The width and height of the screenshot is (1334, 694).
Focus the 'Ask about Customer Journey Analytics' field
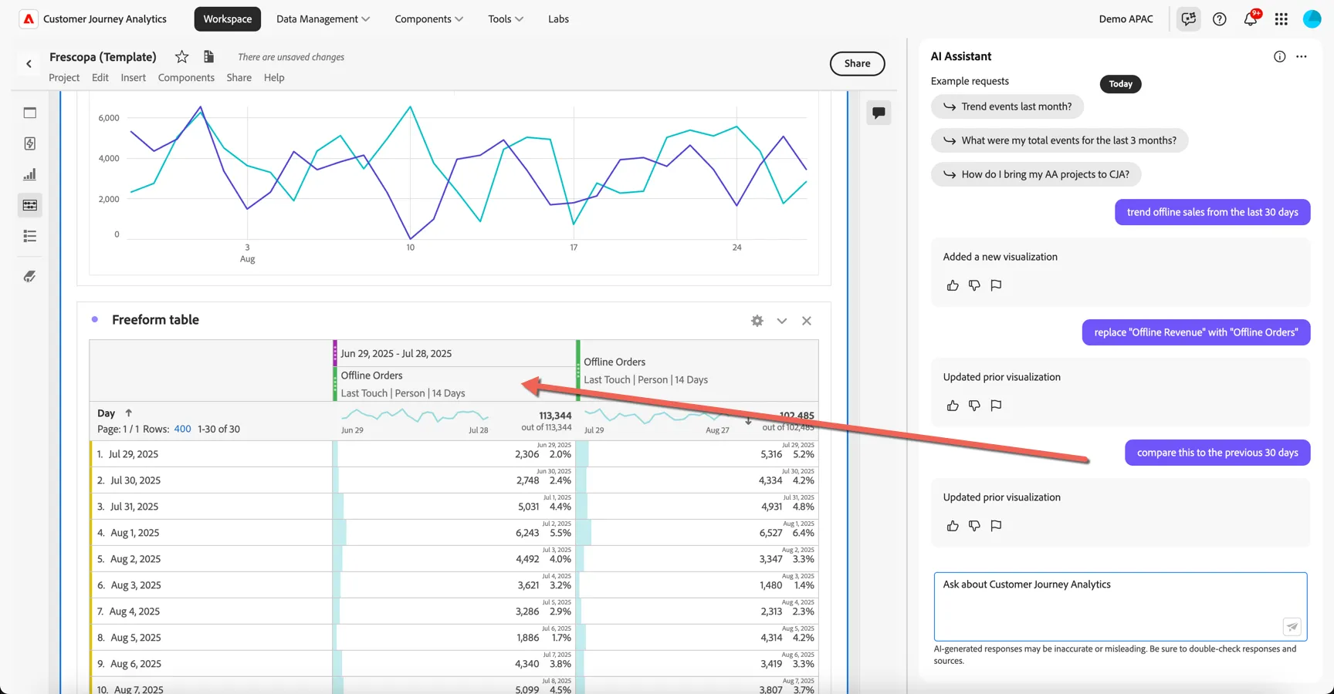tap(1120, 606)
